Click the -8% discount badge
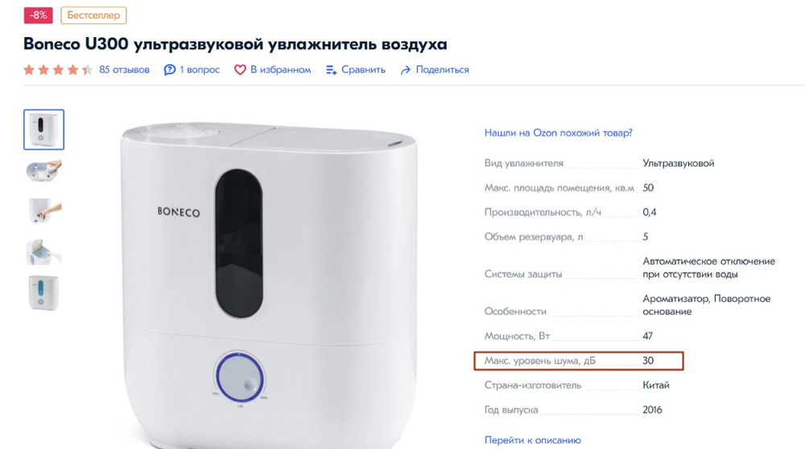805x449 pixels. (38, 15)
